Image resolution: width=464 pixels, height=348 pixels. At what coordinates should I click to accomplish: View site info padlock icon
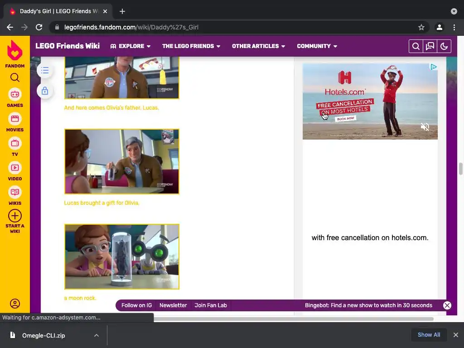click(57, 27)
